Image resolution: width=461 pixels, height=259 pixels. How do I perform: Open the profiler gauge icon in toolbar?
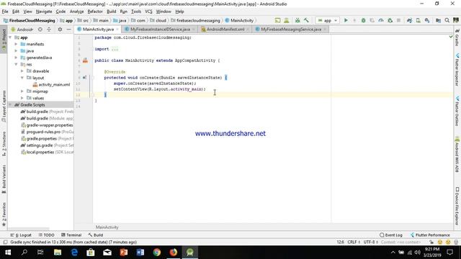pyautogui.click(x=381, y=21)
